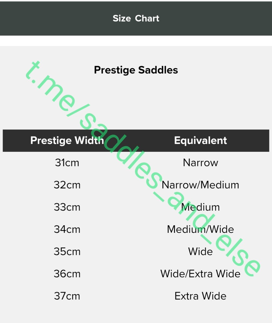Select the 37cm width cell
The width and height of the screenshot is (272, 323).
tap(67, 296)
